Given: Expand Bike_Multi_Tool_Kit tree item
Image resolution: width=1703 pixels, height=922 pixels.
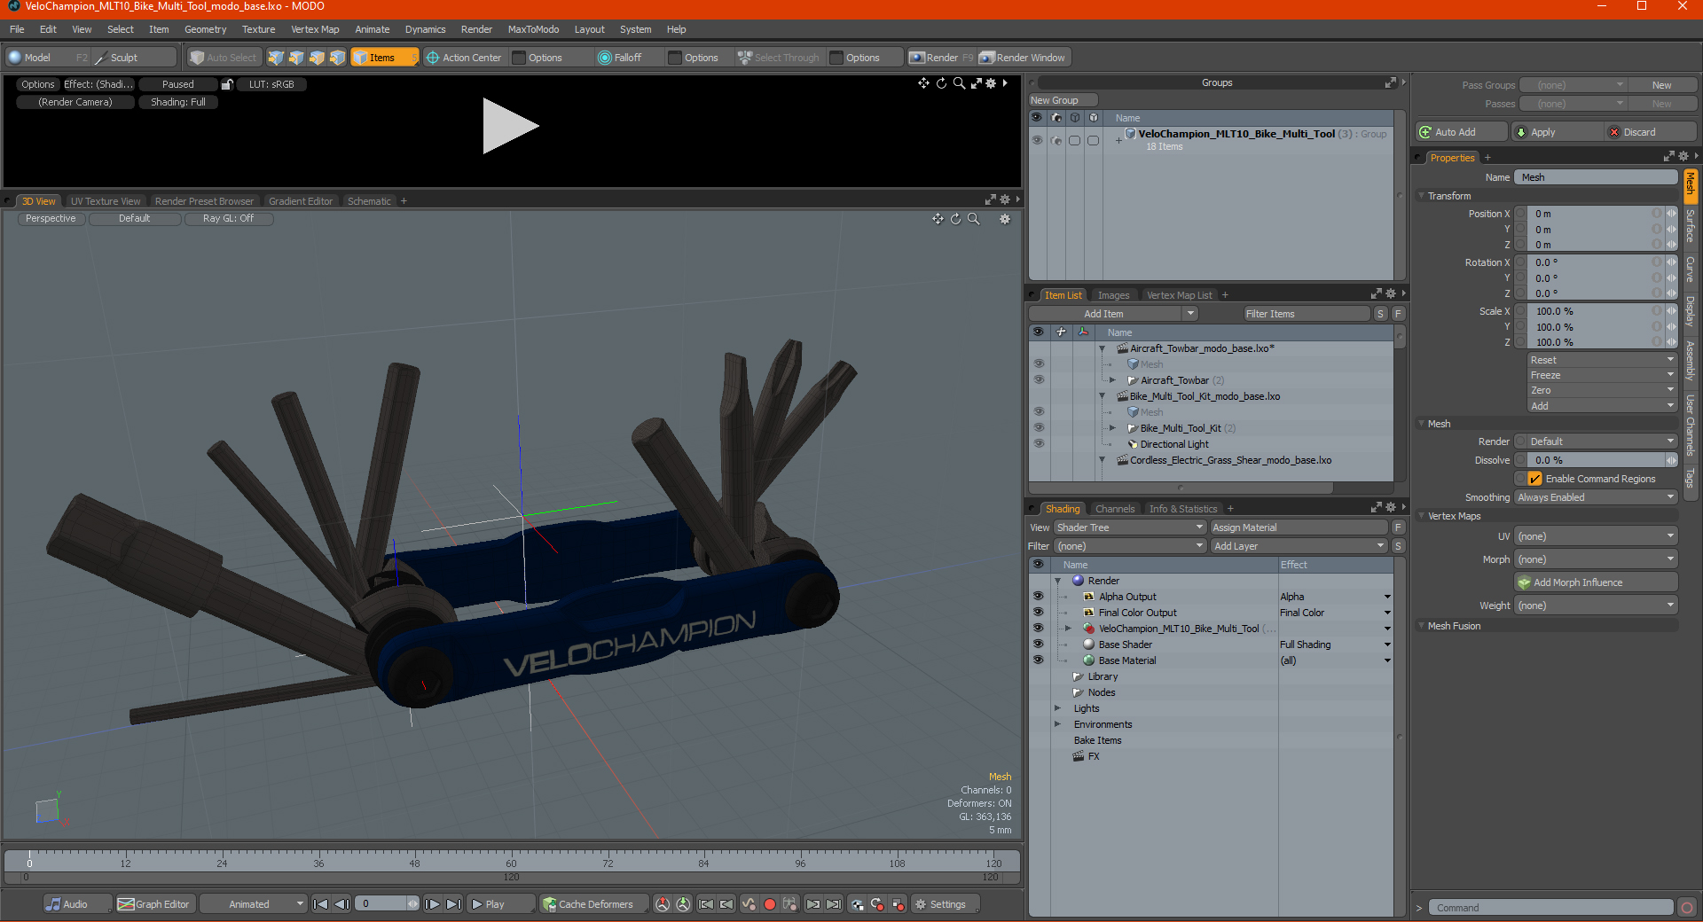Looking at the screenshot, I should 1112,428.
